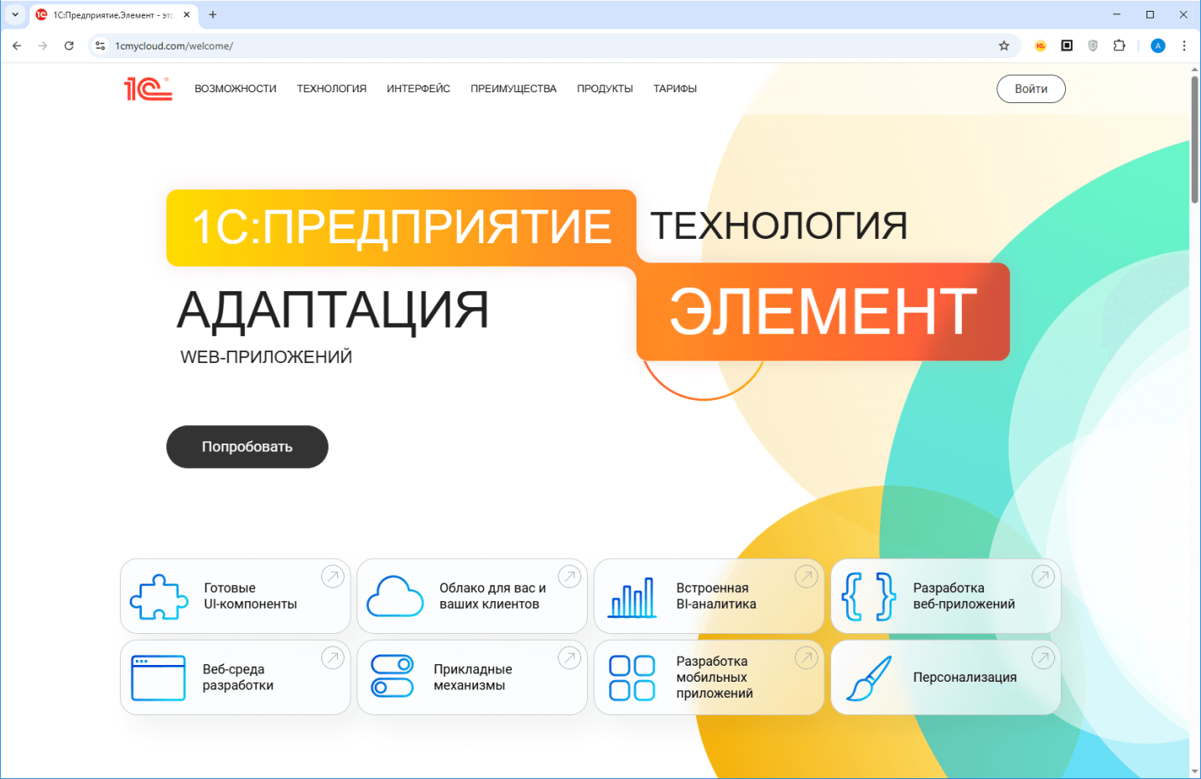
Task: Click the toggle switches icon for Прикладные механизмы
Action: click(393, 677)
